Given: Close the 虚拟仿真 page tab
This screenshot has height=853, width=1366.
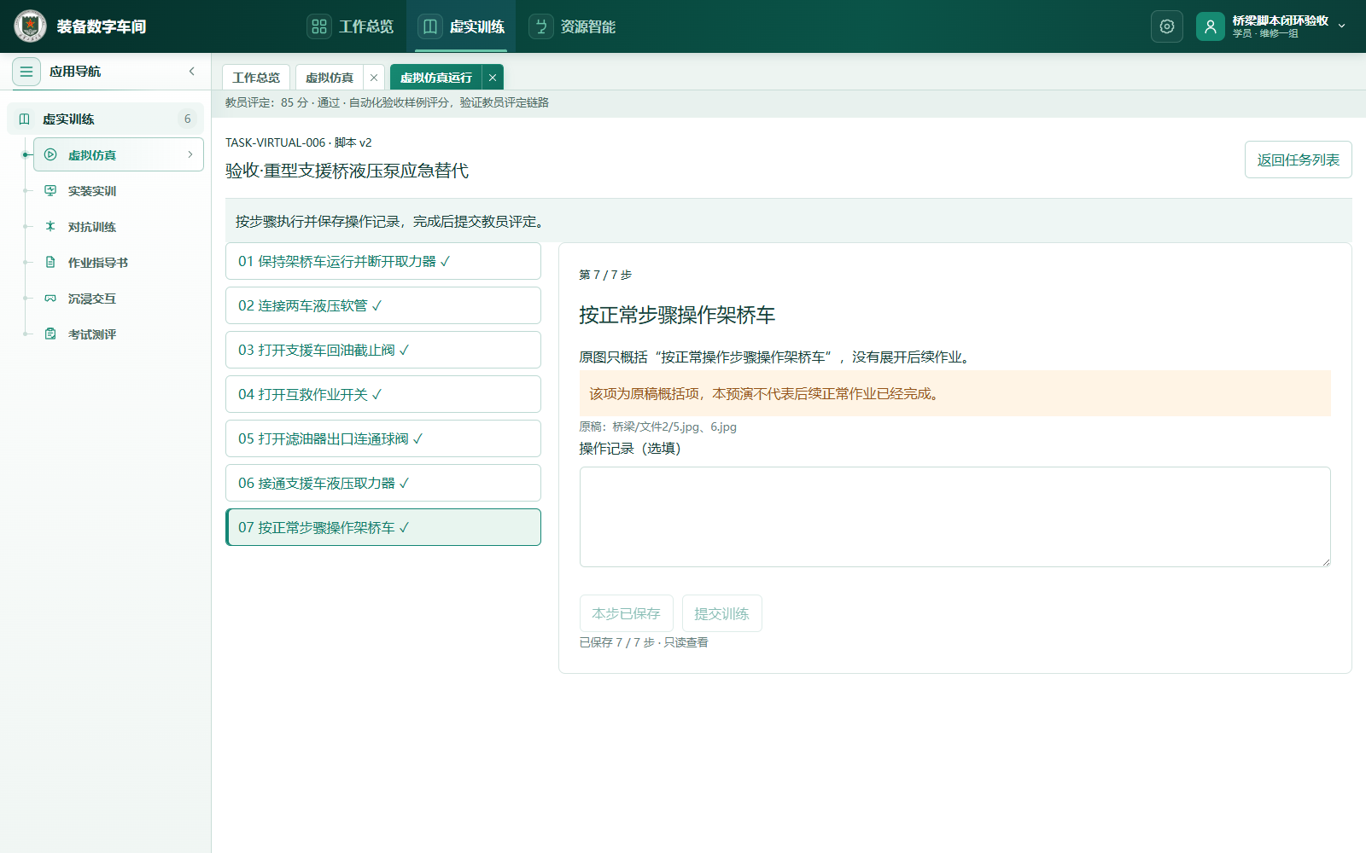Looking at the screenshot, I should coord(374,78).
